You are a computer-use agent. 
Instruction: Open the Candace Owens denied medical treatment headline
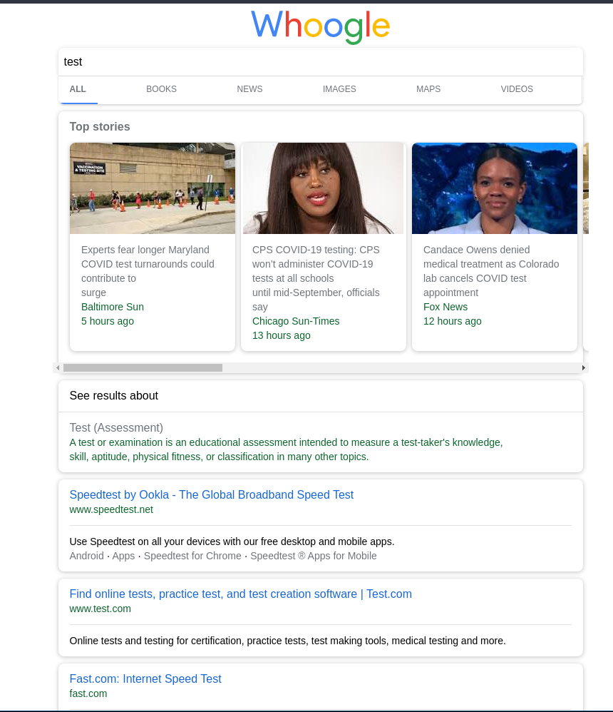coord(491,271)
